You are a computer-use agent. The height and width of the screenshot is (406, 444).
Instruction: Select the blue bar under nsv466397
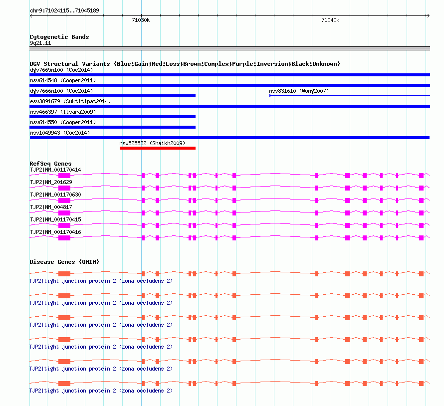tap(112, 117)
